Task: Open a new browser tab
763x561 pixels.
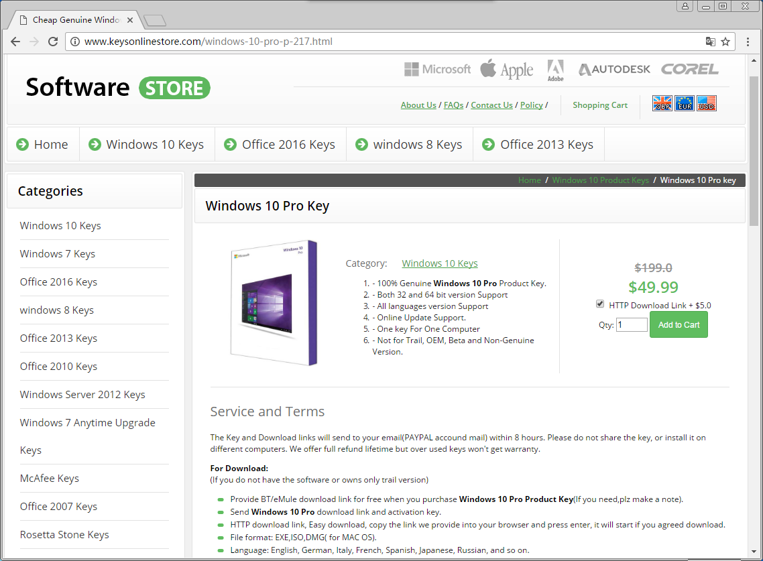Action: click(x=156, y=20)
